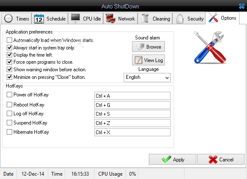Open the Language dropdown showing English
Screen dimensions: 247x179
147,78
